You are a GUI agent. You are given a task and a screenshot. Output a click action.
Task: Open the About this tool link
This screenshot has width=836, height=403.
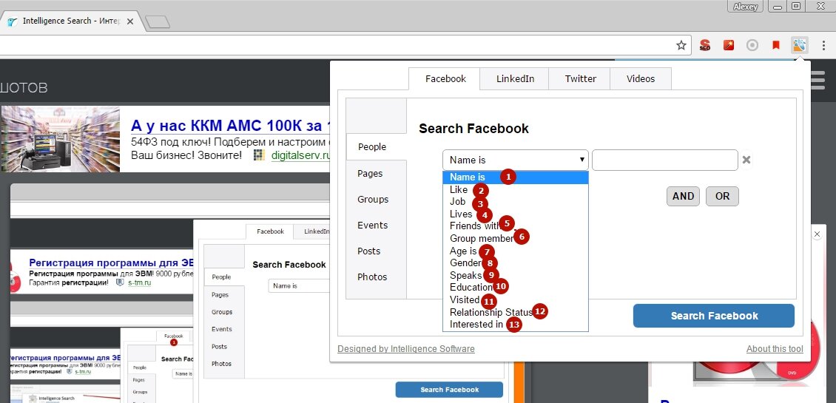pyautogui.click(x=775, y=348)
